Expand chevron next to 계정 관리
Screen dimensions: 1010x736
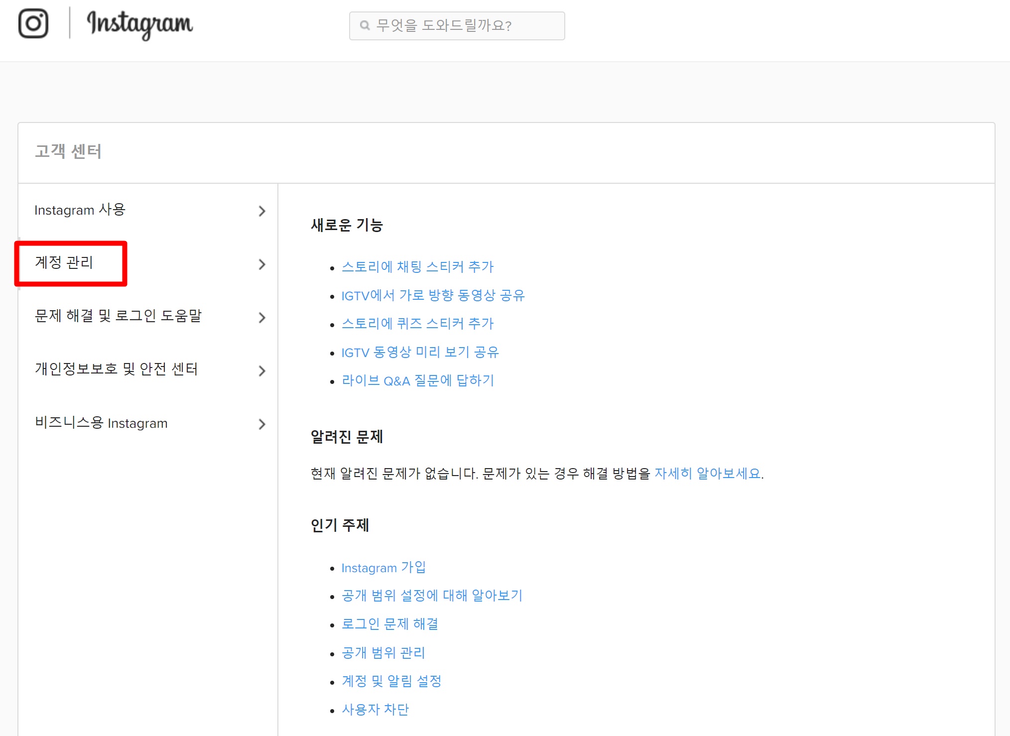point(262,264)
